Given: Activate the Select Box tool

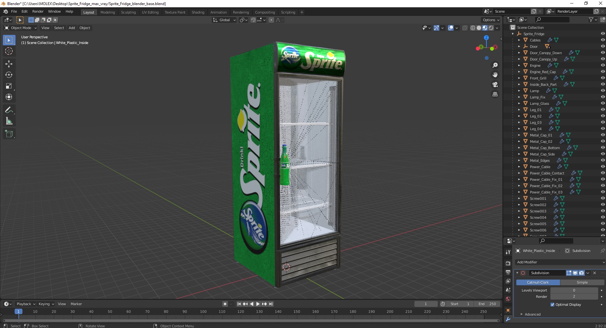Looking at the screenshot, I should (9, 40).
